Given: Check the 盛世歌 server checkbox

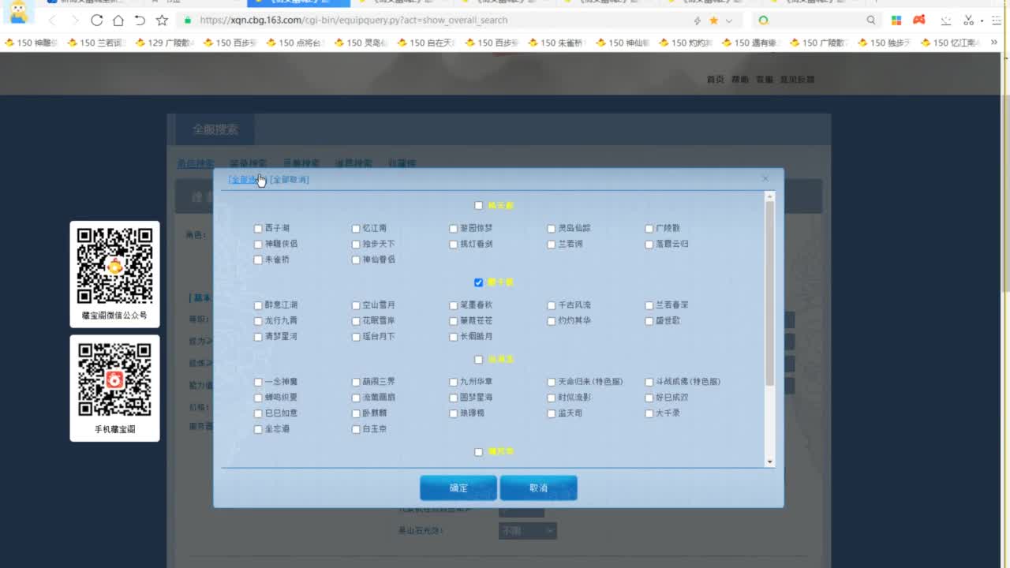Looking at the screenshot, I should pyautogui.click(x=649, y=321).
